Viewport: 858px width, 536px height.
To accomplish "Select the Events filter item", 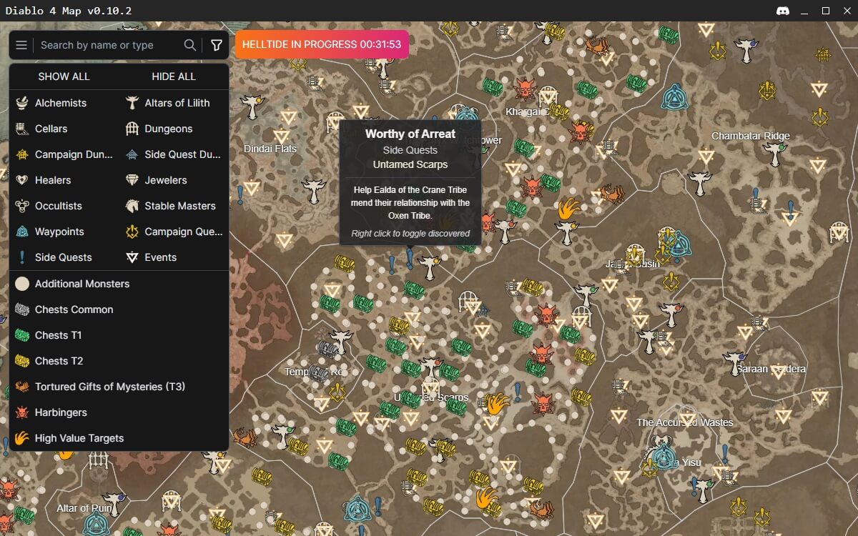I will tap(160, 257).
